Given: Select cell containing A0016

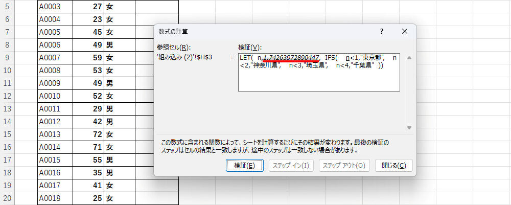Looking at the screenshot, I should (55, 173).
